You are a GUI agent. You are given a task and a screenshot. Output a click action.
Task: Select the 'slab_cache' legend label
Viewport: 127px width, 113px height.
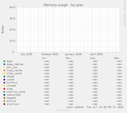point(14,73)
